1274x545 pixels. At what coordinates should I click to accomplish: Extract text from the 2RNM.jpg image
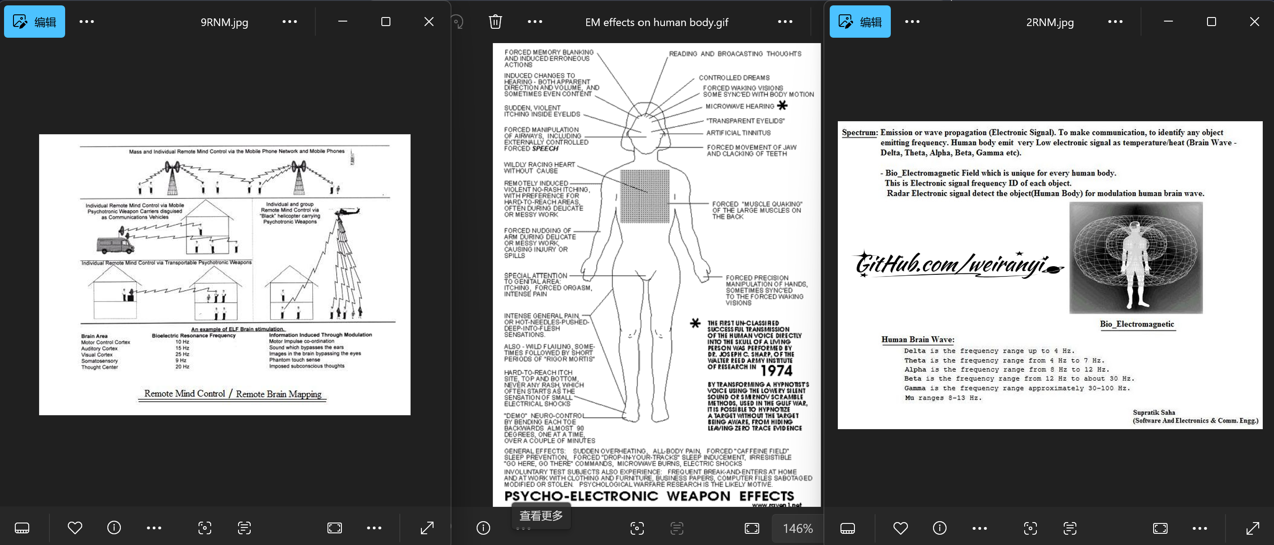[x=1069, y=527]
